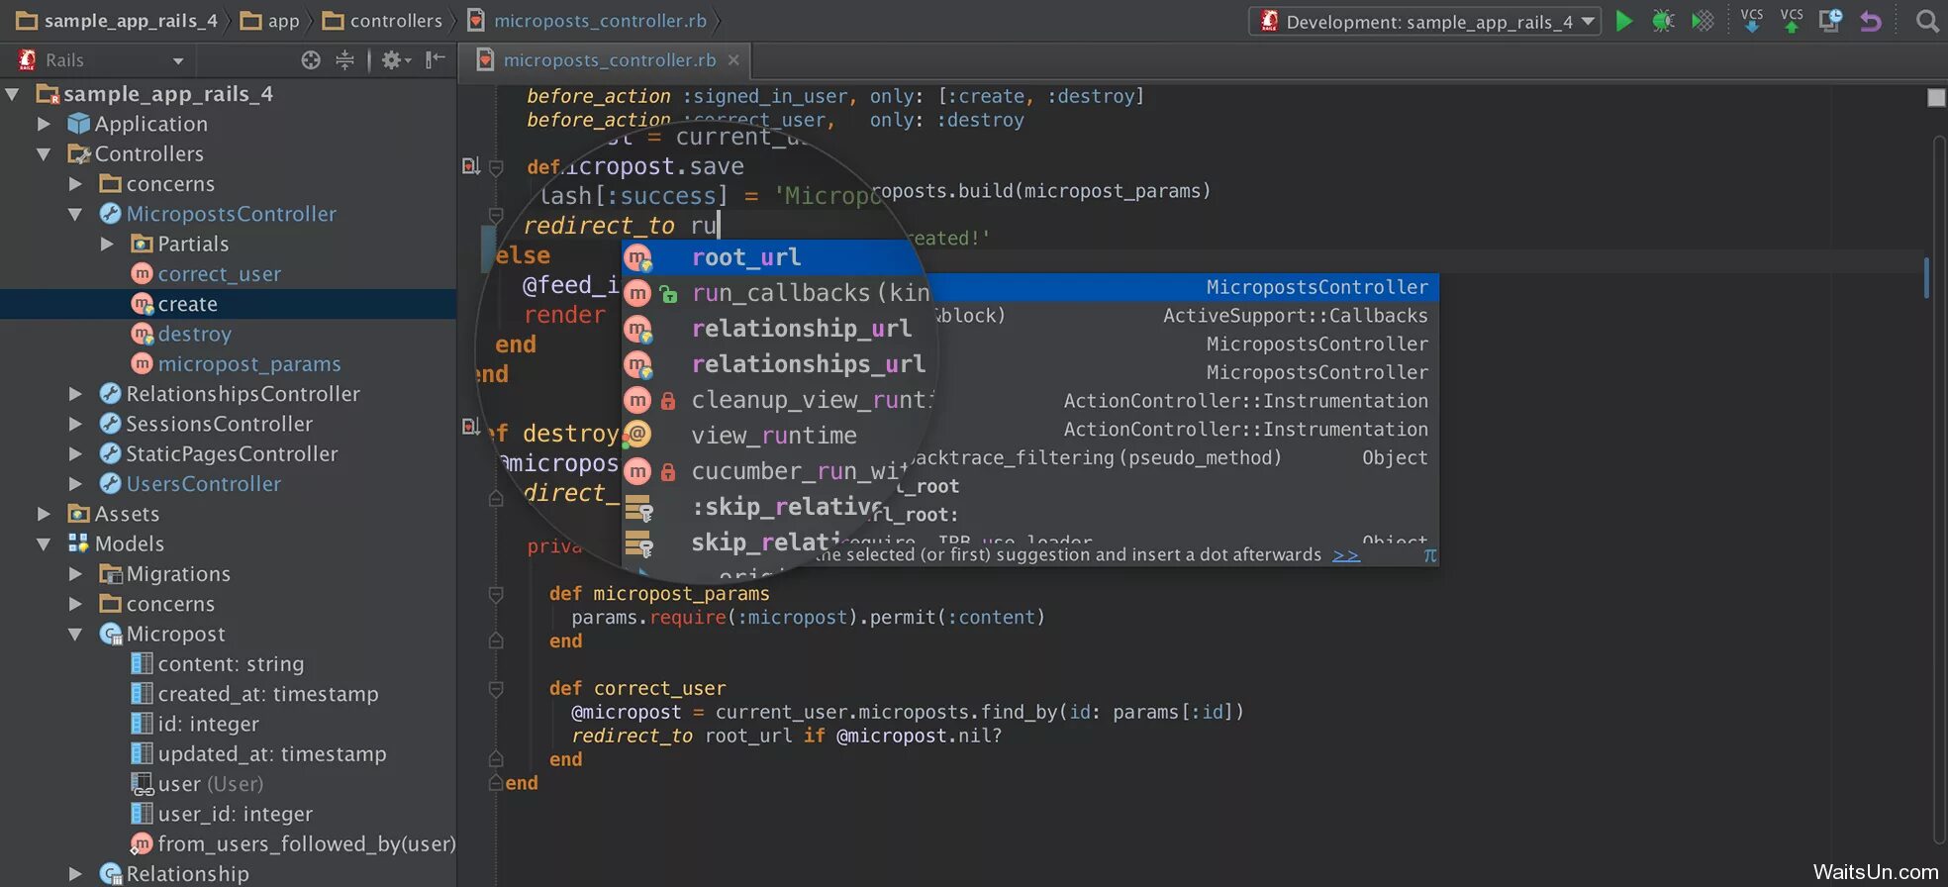Image resolution: width=1948 pixels, height=887 pixels.
Task: Click the gutter marker beside def destroy
Action: [471, 426]
